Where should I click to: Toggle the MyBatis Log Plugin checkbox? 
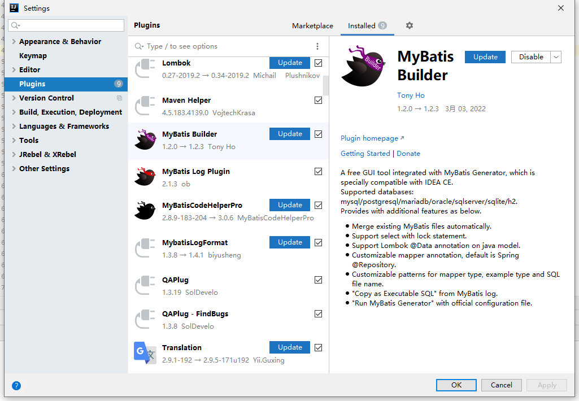point(318,171)
